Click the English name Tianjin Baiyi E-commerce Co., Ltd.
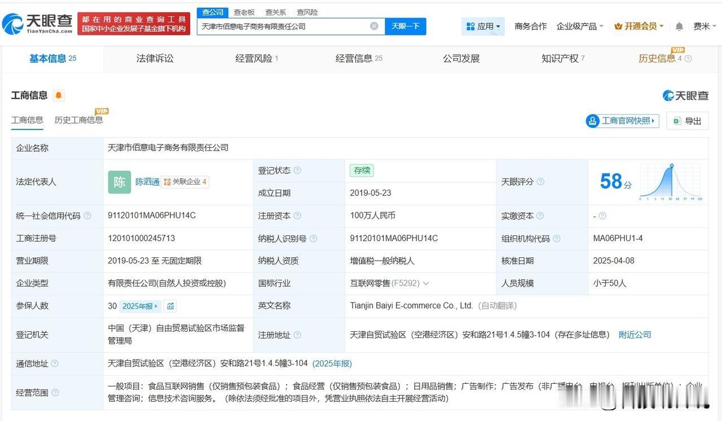Image resolution: width=722 pixels, height=421 pixels. (x=411, y=305)
